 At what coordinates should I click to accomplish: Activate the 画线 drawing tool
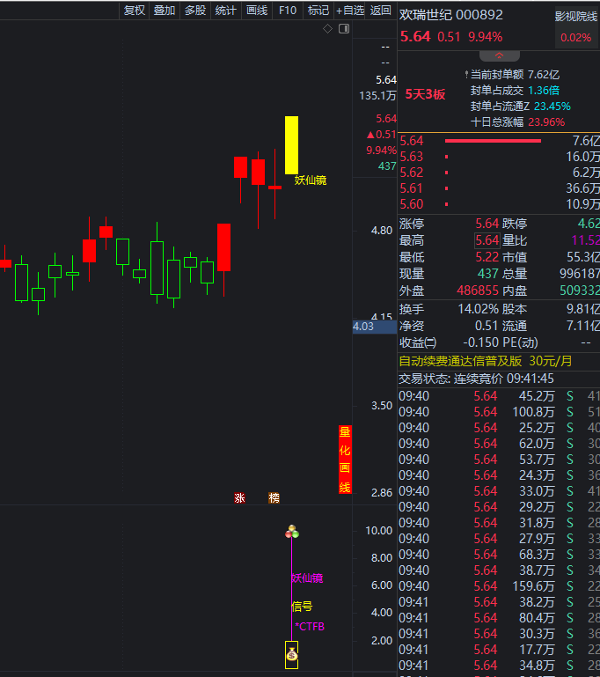coord(257,11)
